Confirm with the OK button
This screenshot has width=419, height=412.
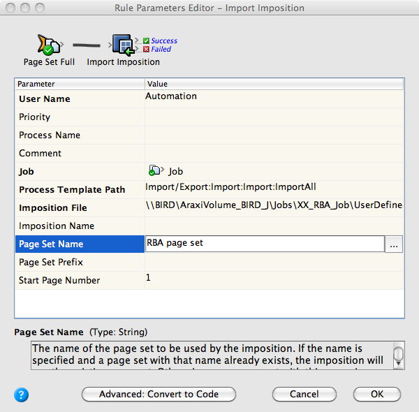377,394
